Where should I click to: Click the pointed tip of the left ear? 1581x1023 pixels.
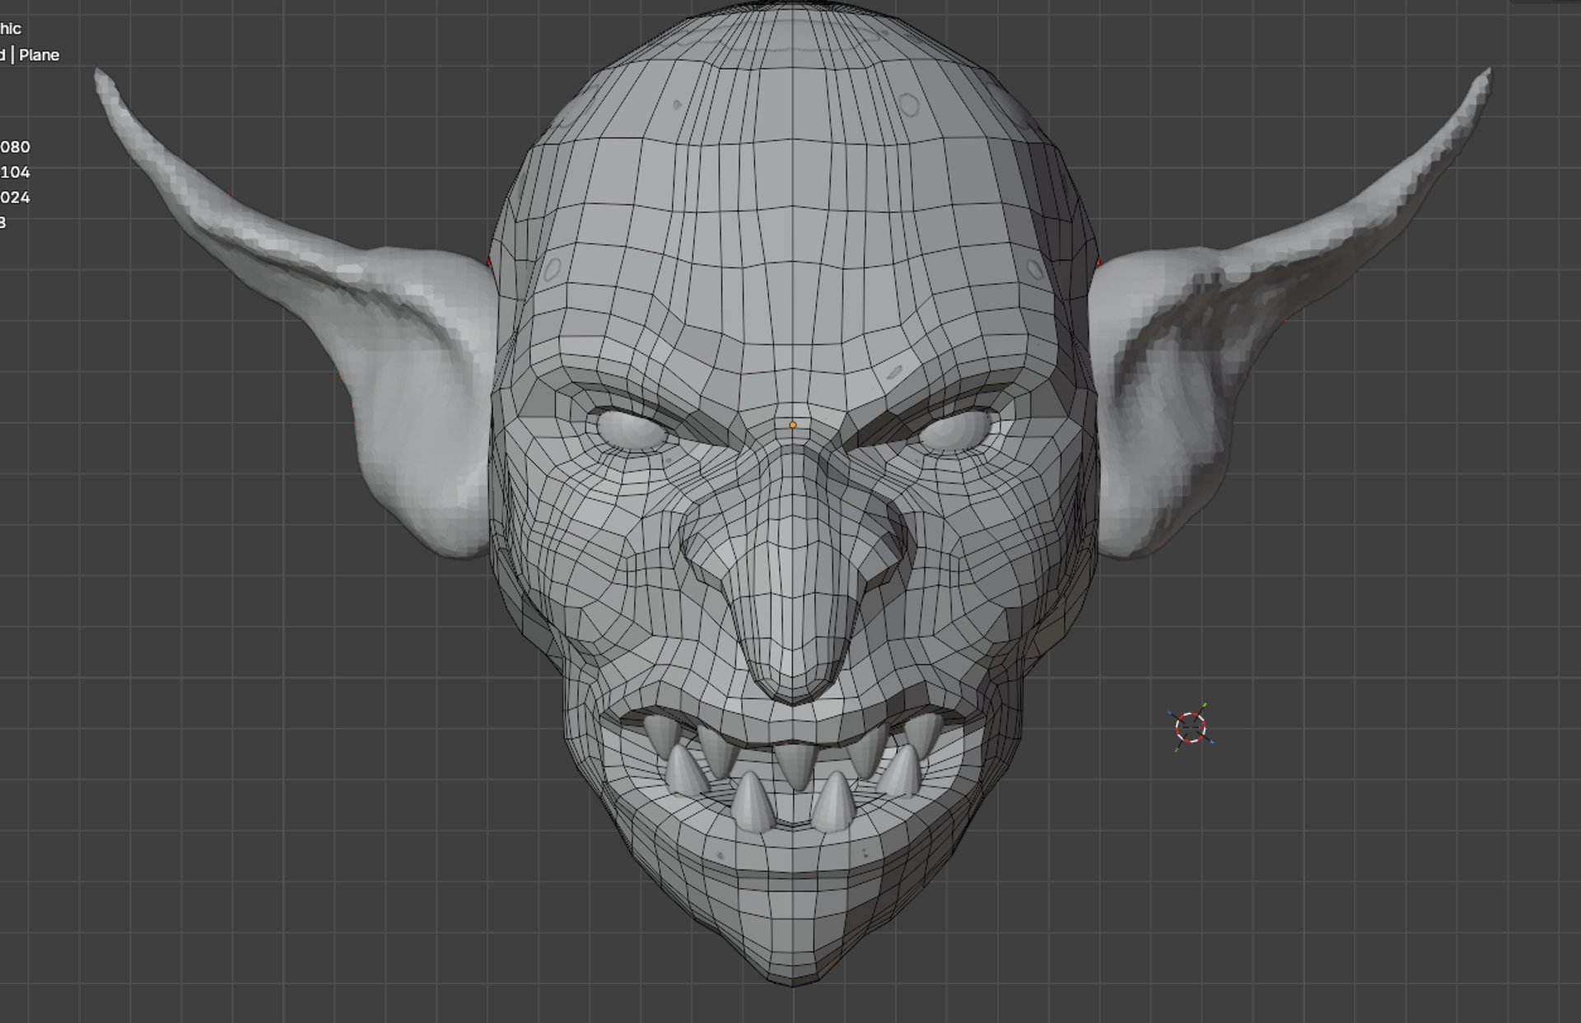point(102,77)
